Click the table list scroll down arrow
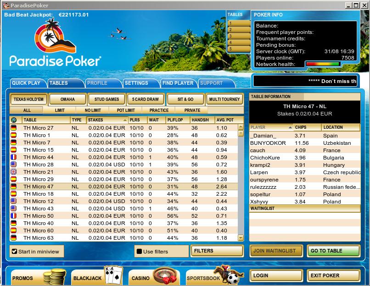The image size is (370, 286). [x=241, y=238]
